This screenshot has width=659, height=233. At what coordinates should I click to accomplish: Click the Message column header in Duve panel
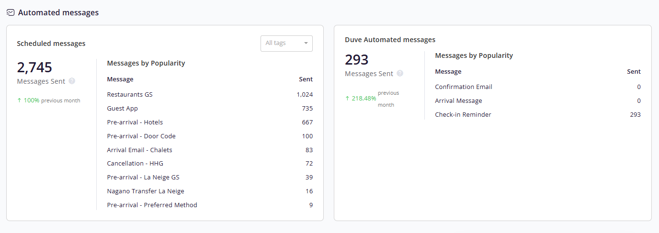[x=448, y=72]
